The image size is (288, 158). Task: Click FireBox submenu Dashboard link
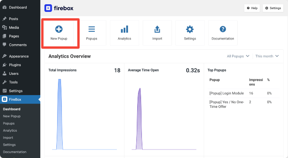point(12,109)
